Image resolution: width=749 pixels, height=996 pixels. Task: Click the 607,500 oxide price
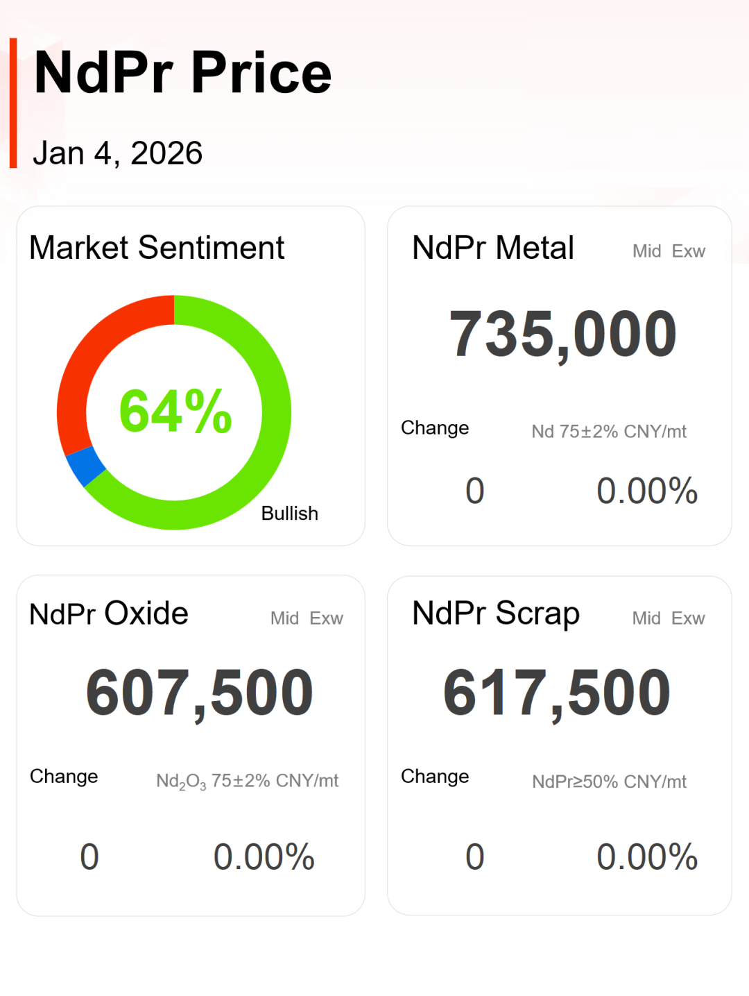tap(200, 693)
